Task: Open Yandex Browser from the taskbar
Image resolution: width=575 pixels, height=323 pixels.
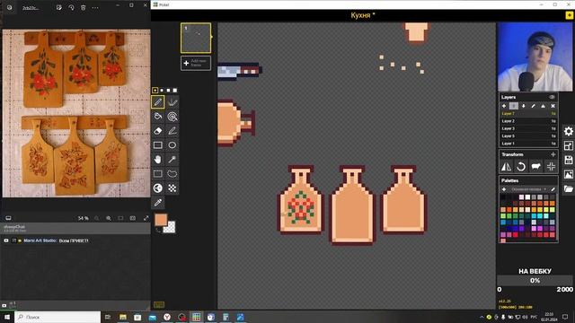Action: (x=167, y=317)
